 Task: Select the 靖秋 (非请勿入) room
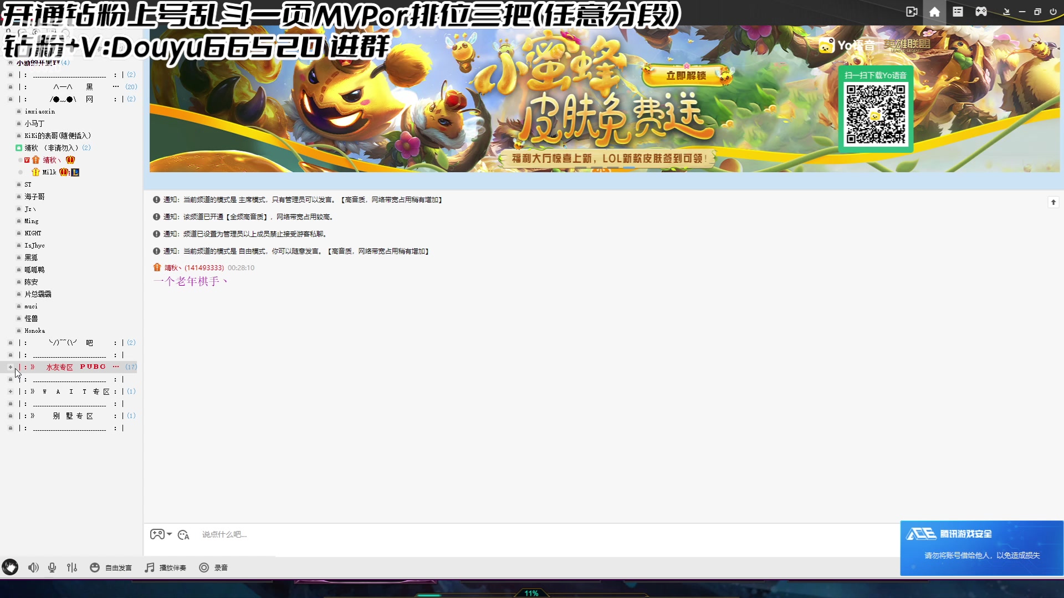[52, 148]
